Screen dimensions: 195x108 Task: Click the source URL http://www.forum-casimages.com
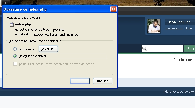pos(57,34)
